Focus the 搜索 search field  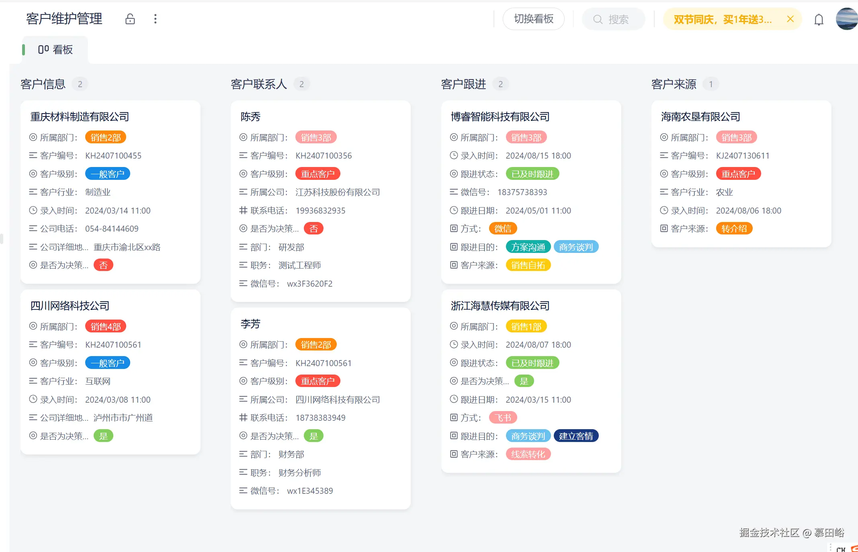coord(614,19)
